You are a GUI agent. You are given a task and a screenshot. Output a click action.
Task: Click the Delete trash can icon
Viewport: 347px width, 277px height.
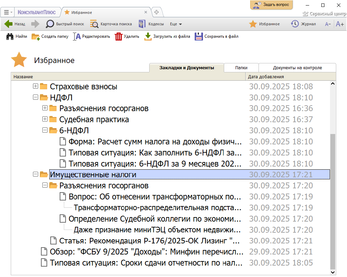[119, 36]
